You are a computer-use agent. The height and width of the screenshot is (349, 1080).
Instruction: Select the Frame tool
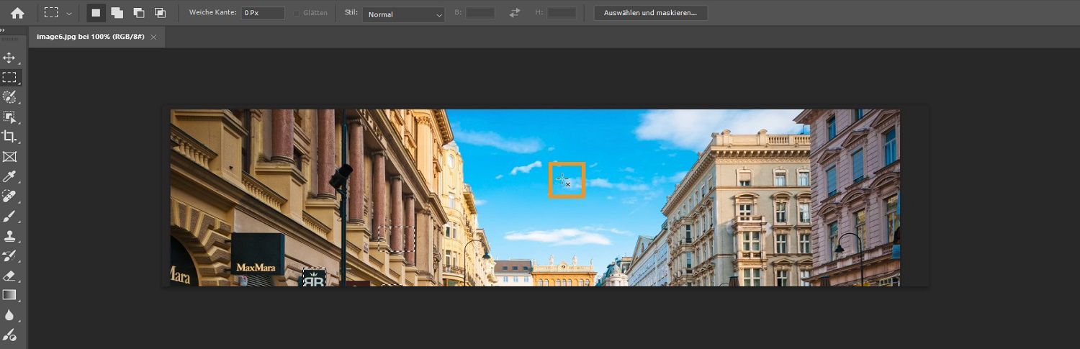(9, 156)
